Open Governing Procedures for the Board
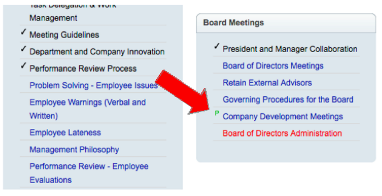The height and width of the screenshot is (196, 382). pyautogui.click(x=288, y=99)
